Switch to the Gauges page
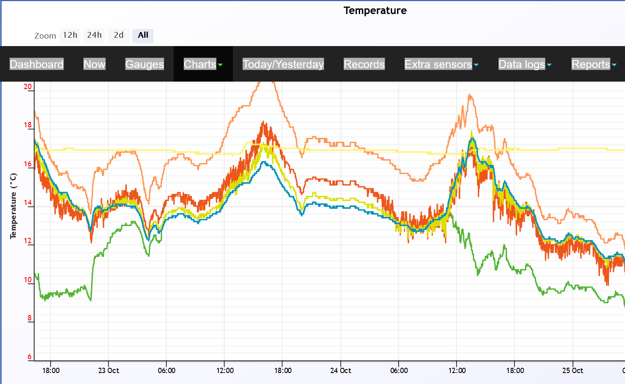 click(x=144, y=64)
